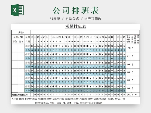The image size is (151, 113).
Task: Click the 自动公式 subtitle text
Action: (72, 19)
